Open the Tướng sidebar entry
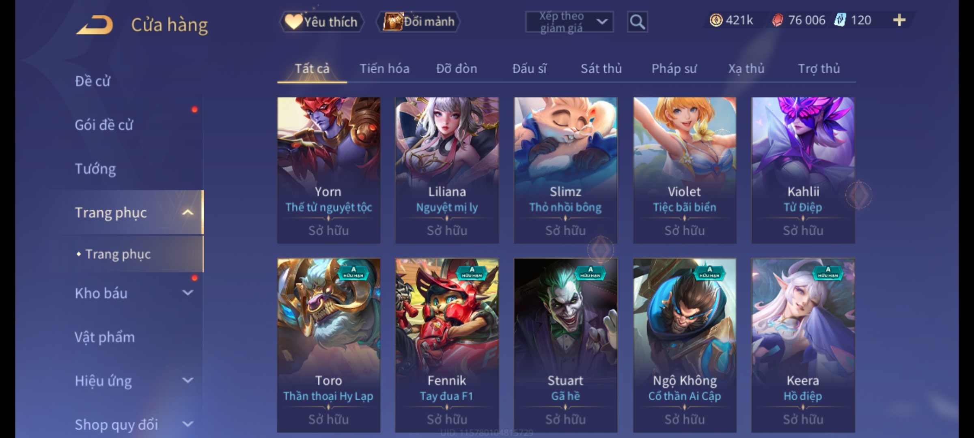Screen dimensions: 974x438 click(x=95, y=169)
